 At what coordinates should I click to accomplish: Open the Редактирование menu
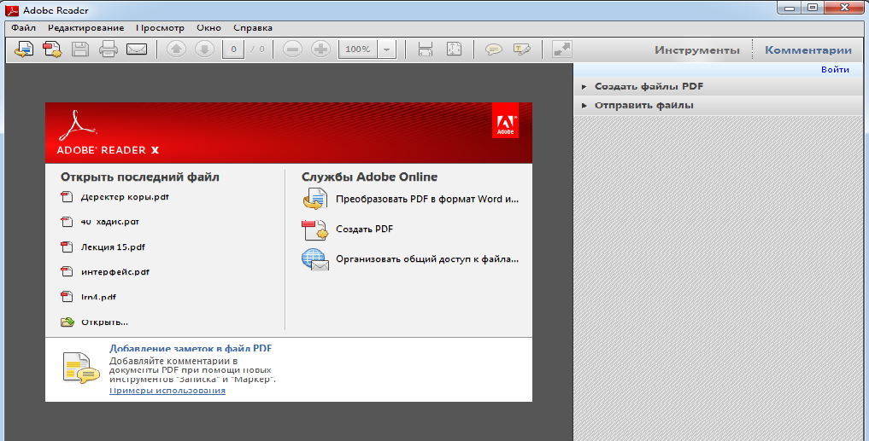point(86,27)
